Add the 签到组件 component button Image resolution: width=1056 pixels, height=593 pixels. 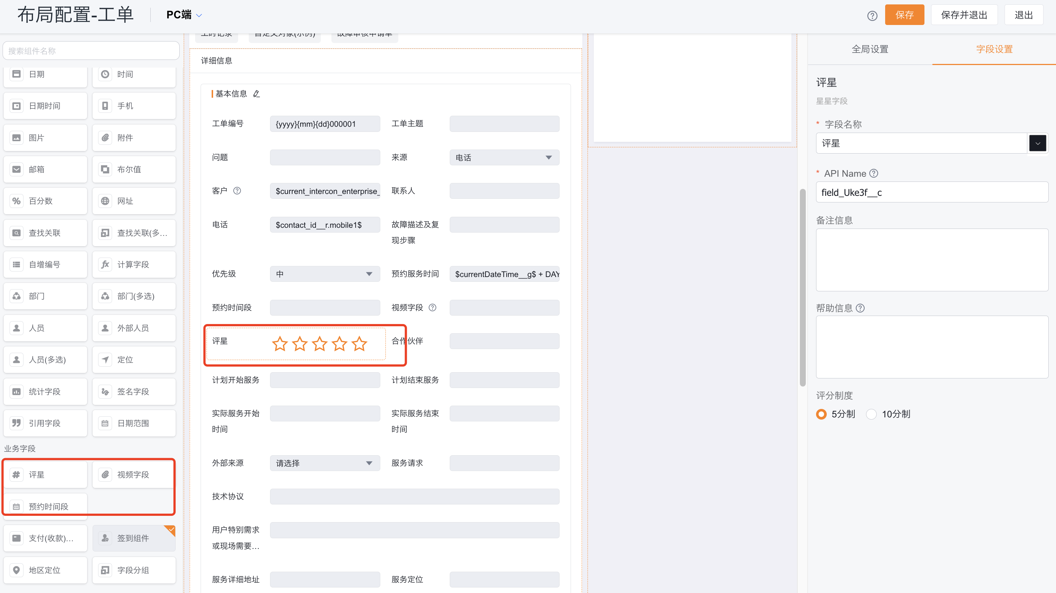tap(134, 538)
